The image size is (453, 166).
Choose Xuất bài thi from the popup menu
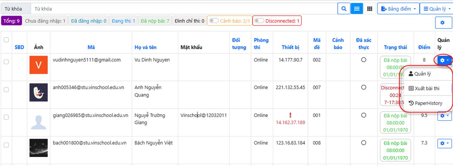click(x=424, y=89)
